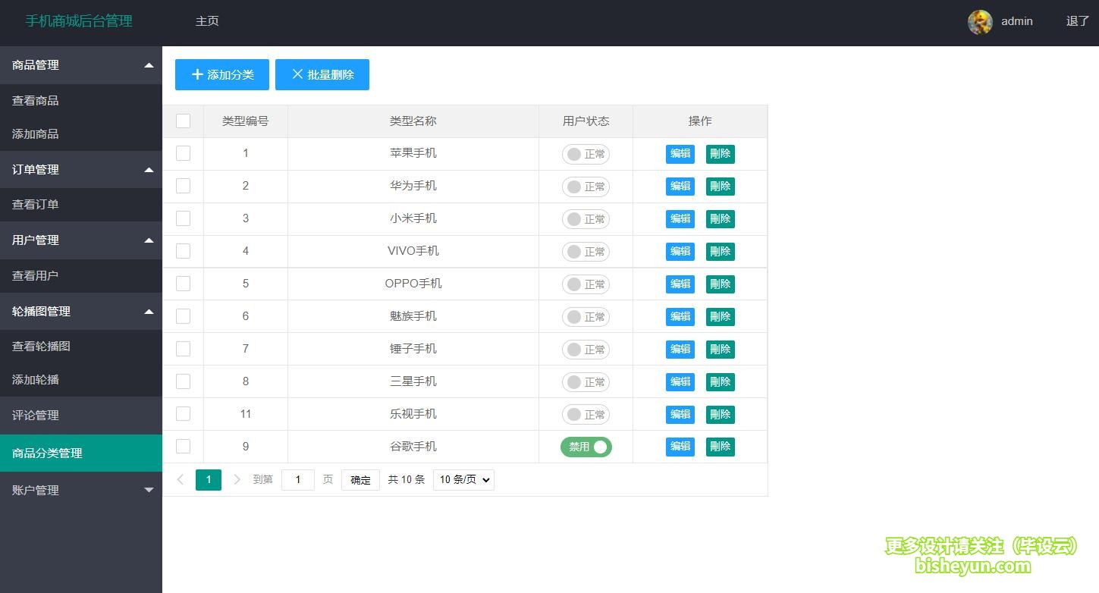Open 查看订单 in the sidebar
Image resolution: width=1099 pixels, height=593 pixels.
point(36,205)
